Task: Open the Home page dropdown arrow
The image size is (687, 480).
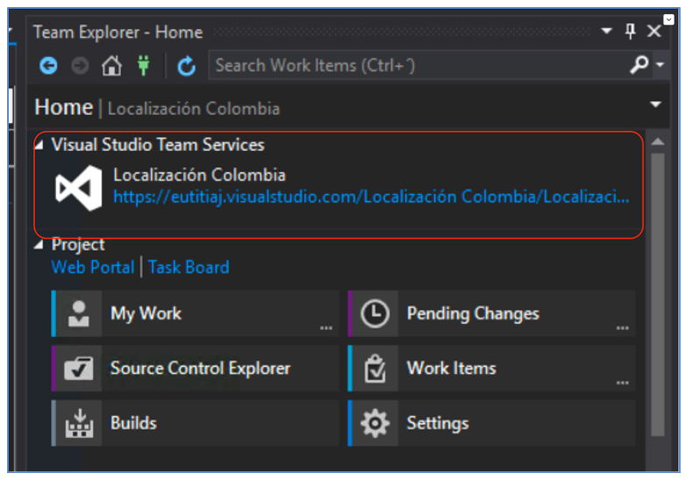Action: click(x=655, y=104)
